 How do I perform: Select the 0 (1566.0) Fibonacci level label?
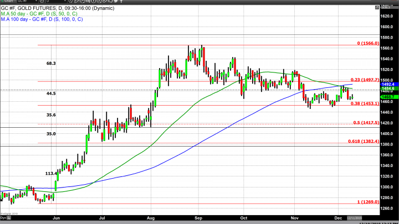coord(368,43)
